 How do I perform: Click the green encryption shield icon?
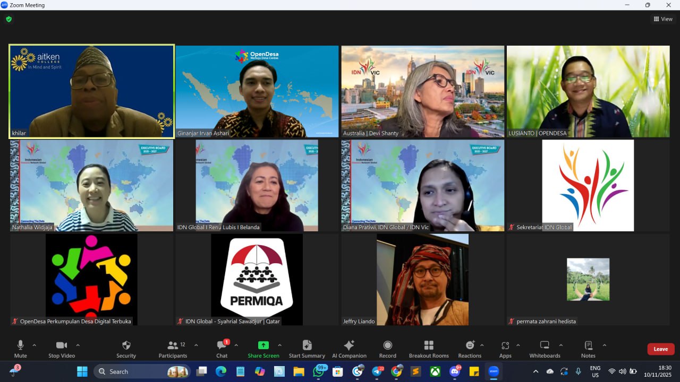[8, 19]
